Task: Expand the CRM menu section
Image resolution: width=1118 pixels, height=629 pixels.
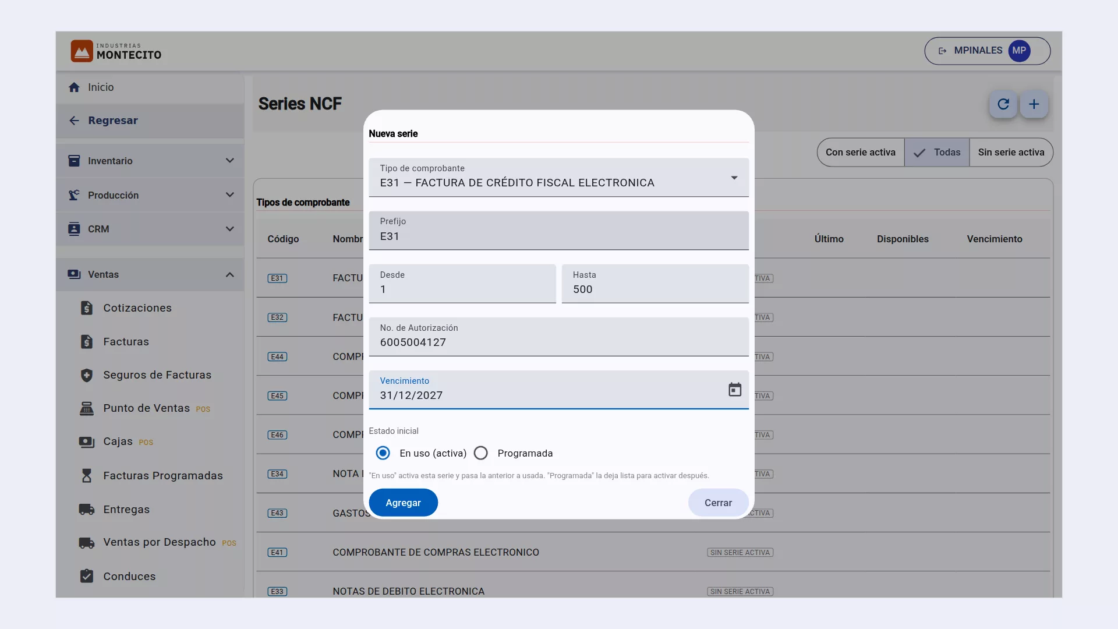Action: 150,229
